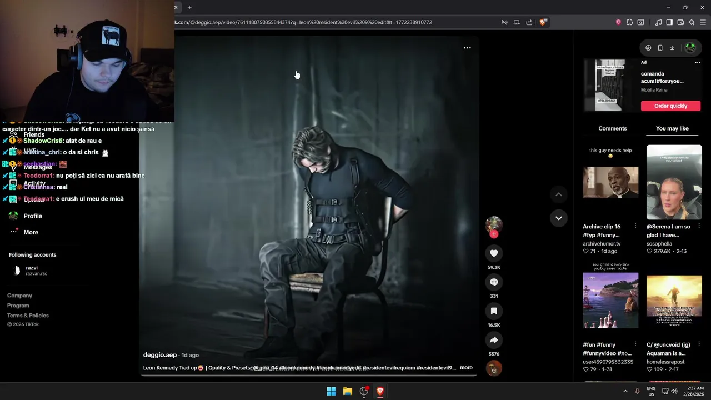Click the download desktop app icon
This screenshot has height=400, width=711.
[672, 48]
